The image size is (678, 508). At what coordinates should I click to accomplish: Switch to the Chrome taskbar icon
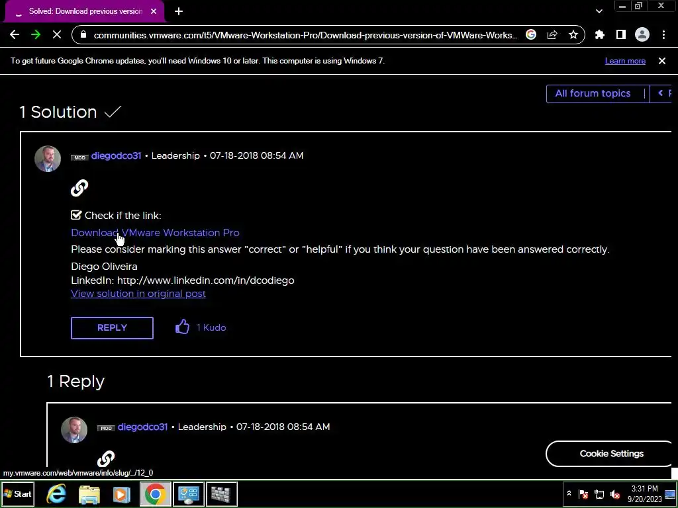(155, 493)
